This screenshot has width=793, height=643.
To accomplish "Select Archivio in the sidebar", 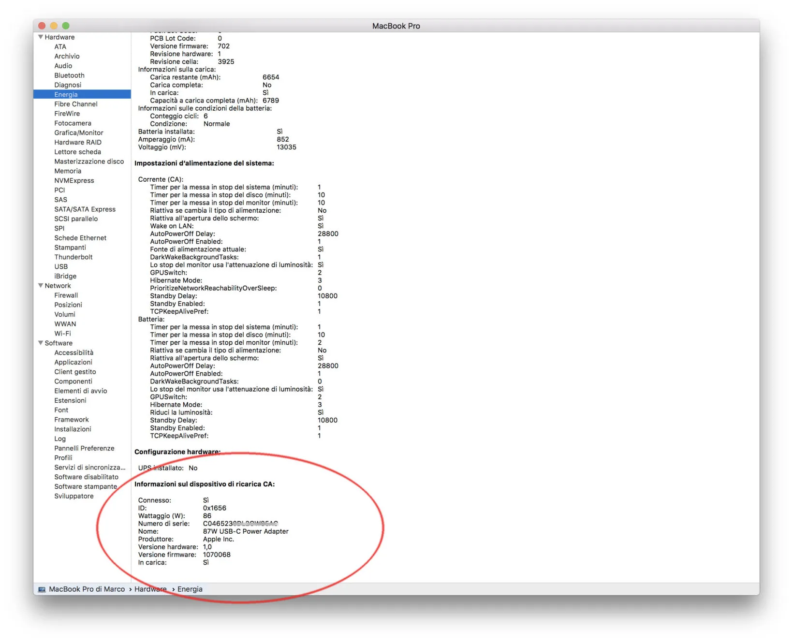I will click(67, 57).
